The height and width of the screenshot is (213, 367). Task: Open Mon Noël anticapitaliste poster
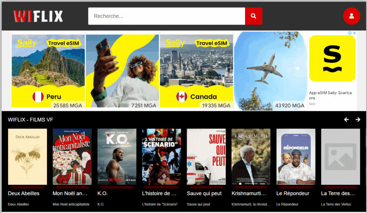pos(72,157)
